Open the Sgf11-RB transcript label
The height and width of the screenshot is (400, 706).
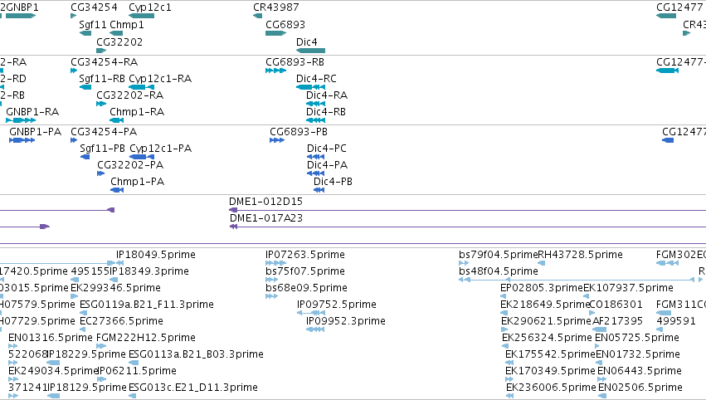click(x=102, y=78)
